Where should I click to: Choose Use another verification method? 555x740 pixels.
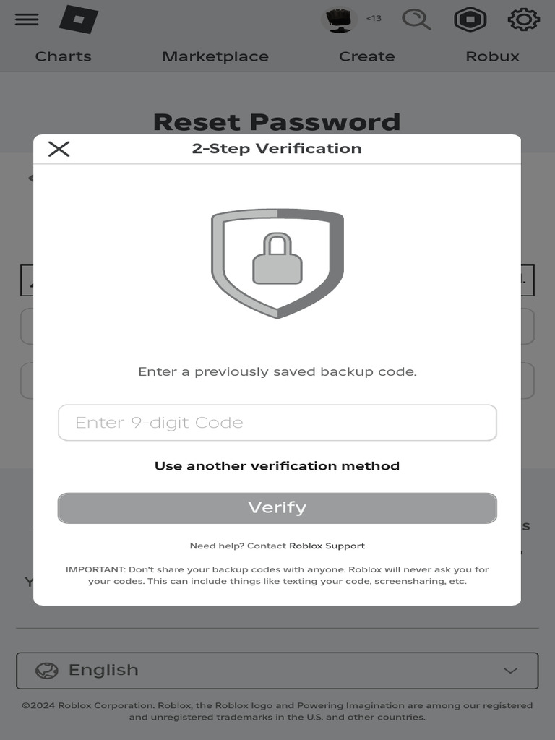coord(277,466)
